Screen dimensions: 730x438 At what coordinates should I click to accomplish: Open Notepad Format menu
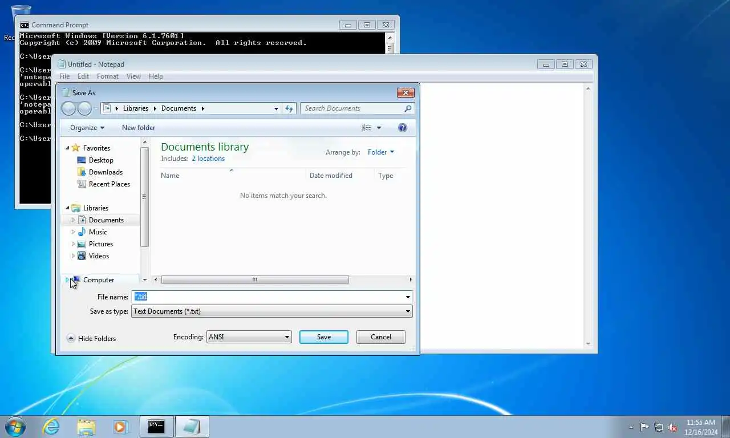pos(108,76)
